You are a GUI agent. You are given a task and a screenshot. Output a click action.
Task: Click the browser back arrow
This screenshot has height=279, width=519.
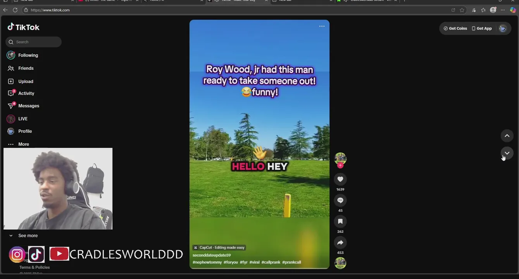click(x=5, y=10)
